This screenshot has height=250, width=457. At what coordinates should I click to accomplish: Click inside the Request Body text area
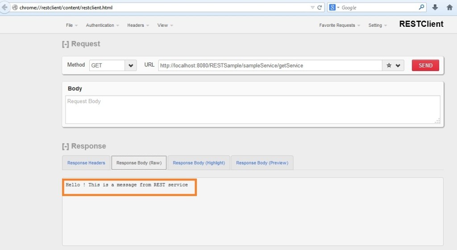(252, 109)
